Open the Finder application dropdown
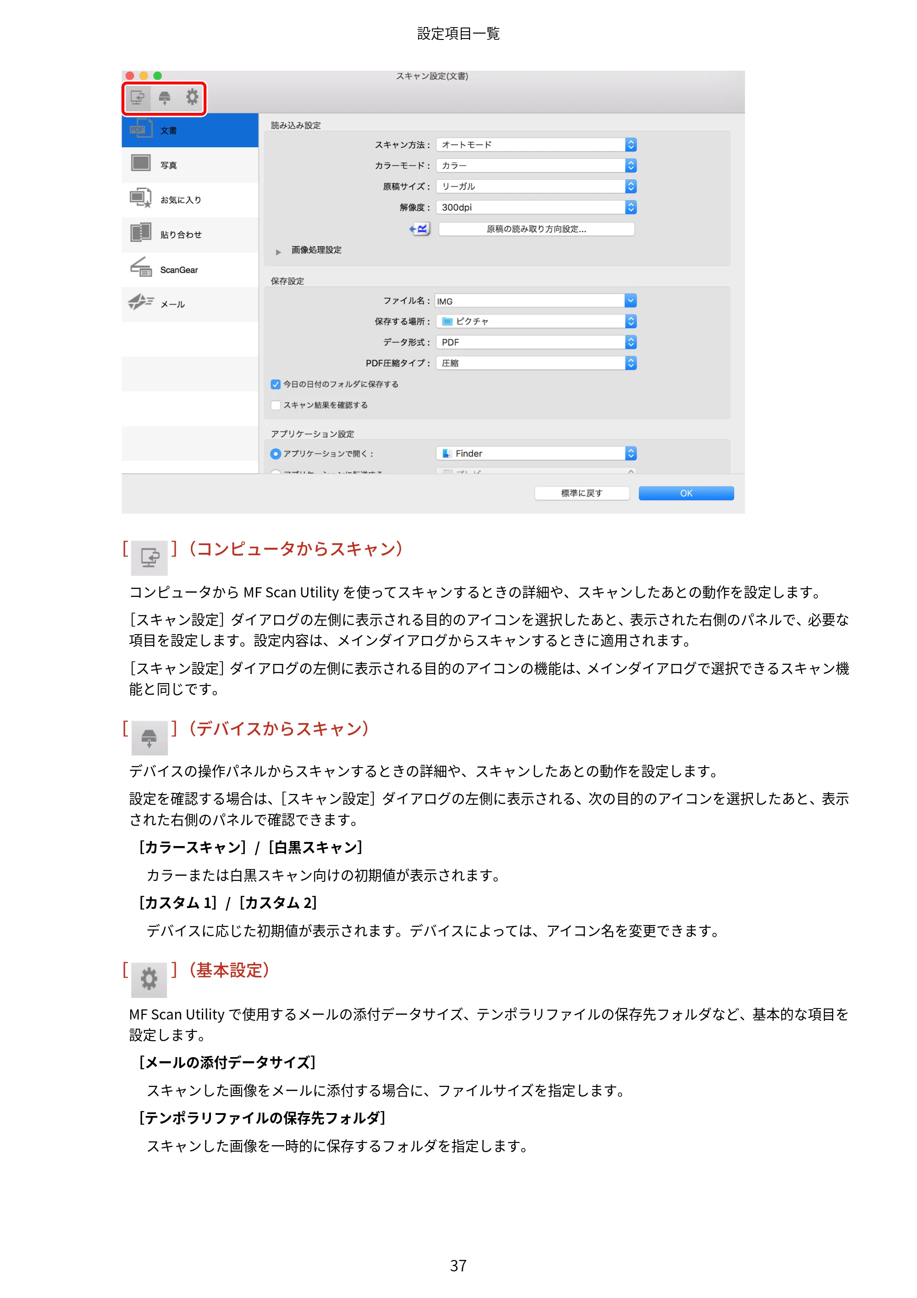 coord(536,453)
